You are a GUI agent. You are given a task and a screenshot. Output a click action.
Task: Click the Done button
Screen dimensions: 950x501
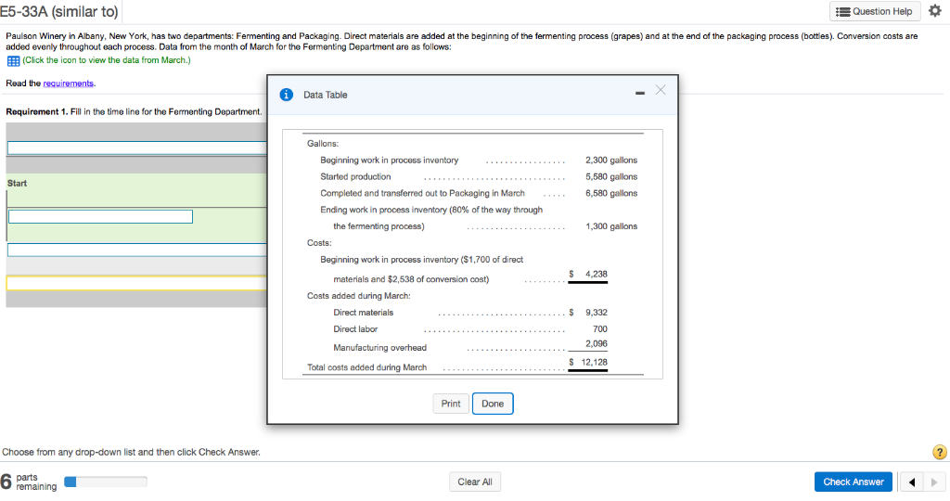point(493,404)
